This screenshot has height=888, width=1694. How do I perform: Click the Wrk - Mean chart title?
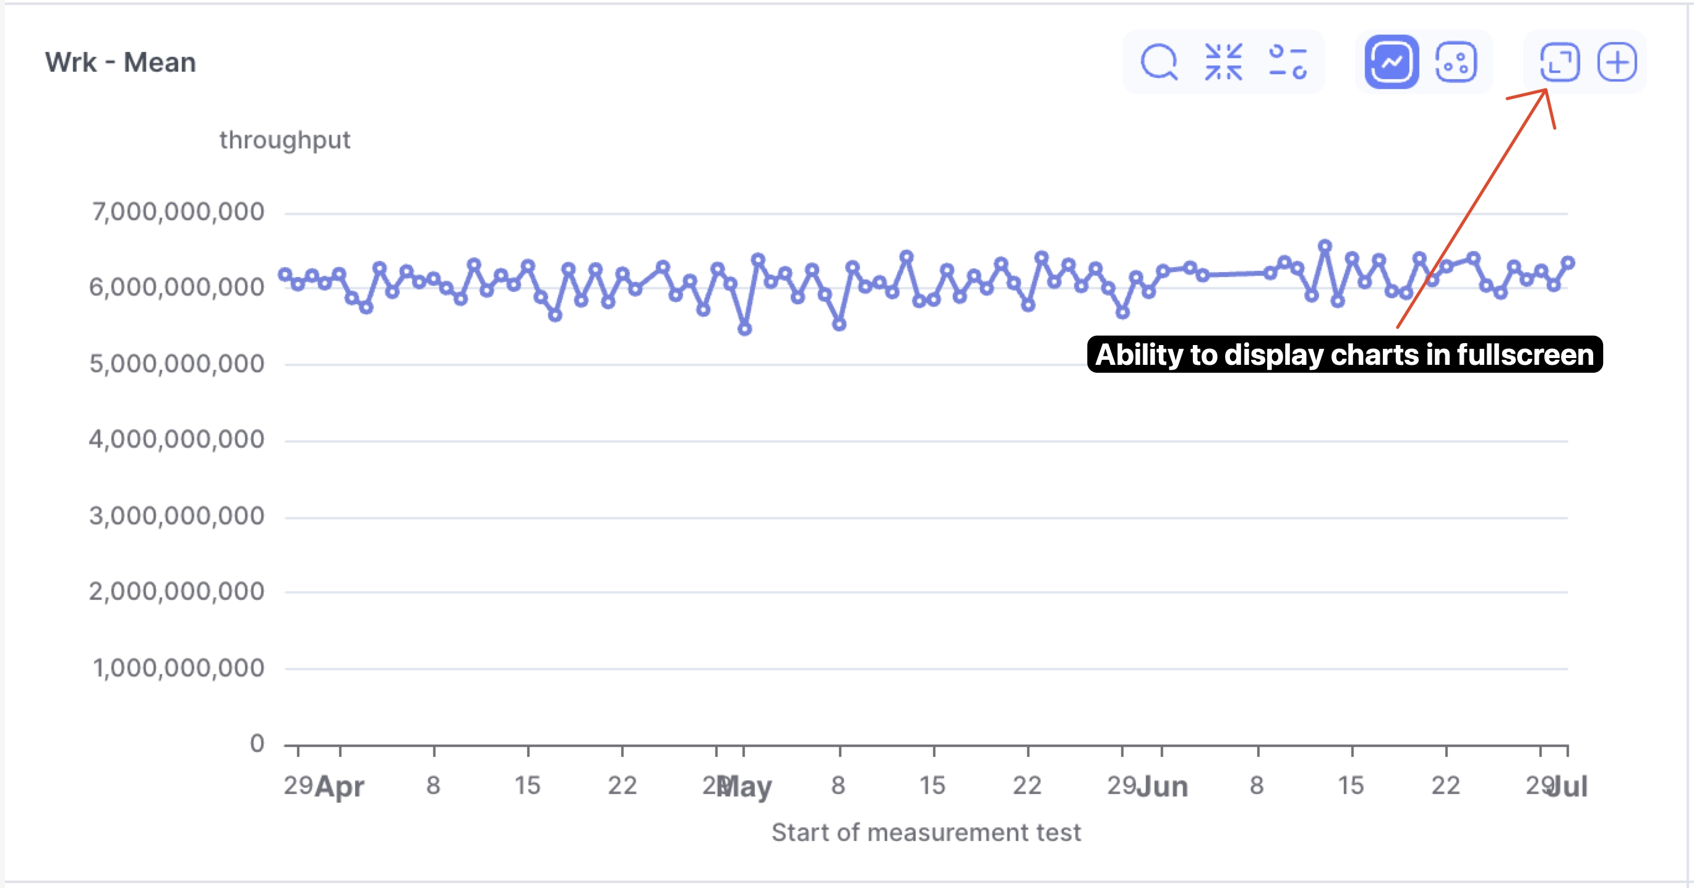121,61
